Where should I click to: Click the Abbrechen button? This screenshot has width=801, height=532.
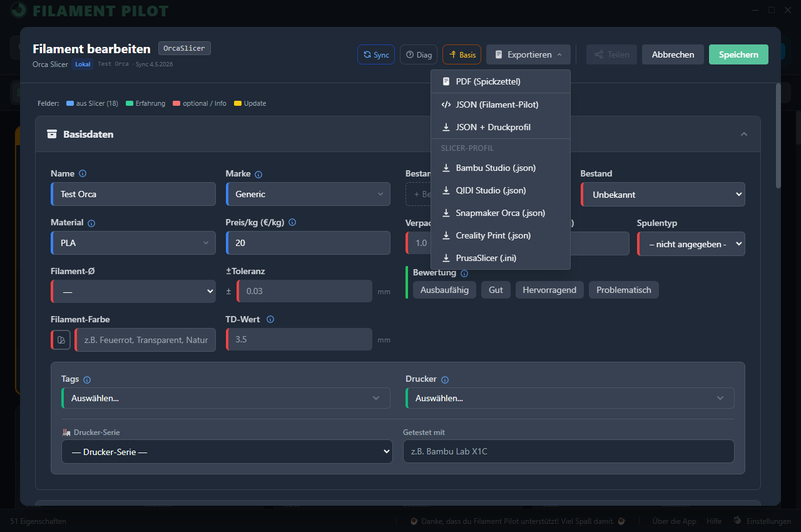click(673, 54)
